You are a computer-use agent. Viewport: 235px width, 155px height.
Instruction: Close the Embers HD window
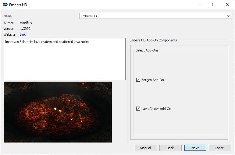coord(228,5)
